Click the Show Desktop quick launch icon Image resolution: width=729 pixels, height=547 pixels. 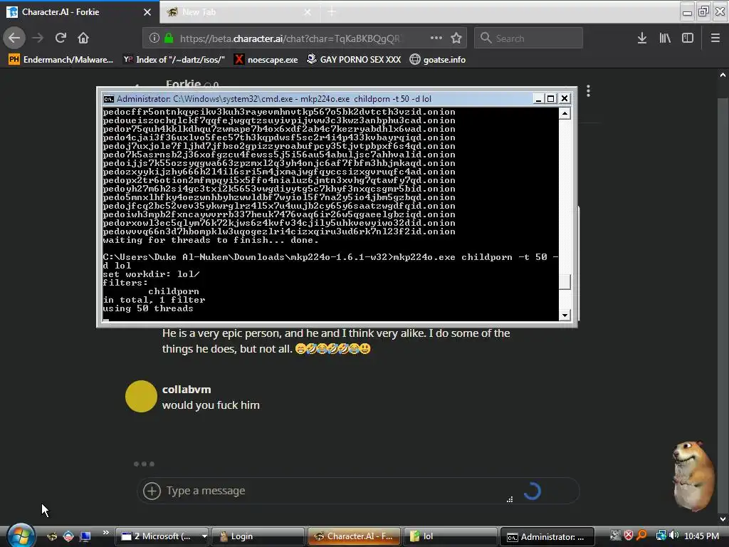85,536
